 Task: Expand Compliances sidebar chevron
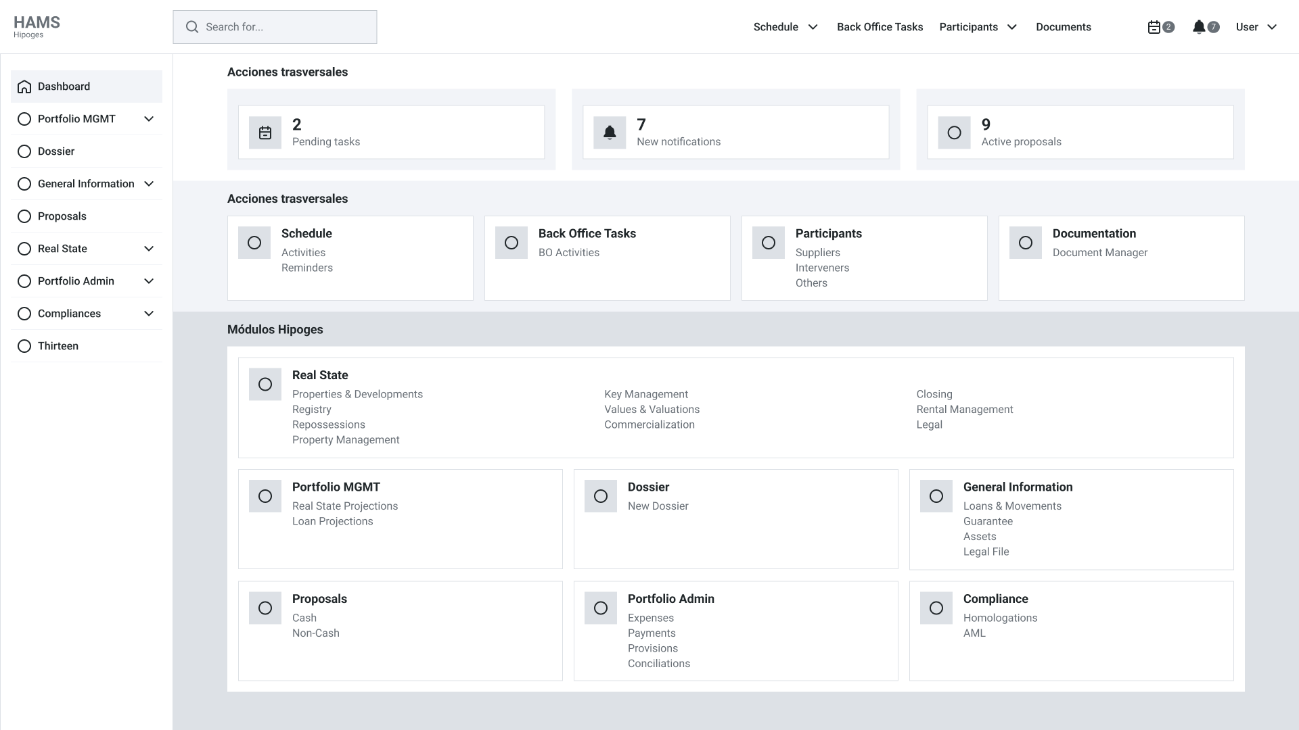(149, 314)
